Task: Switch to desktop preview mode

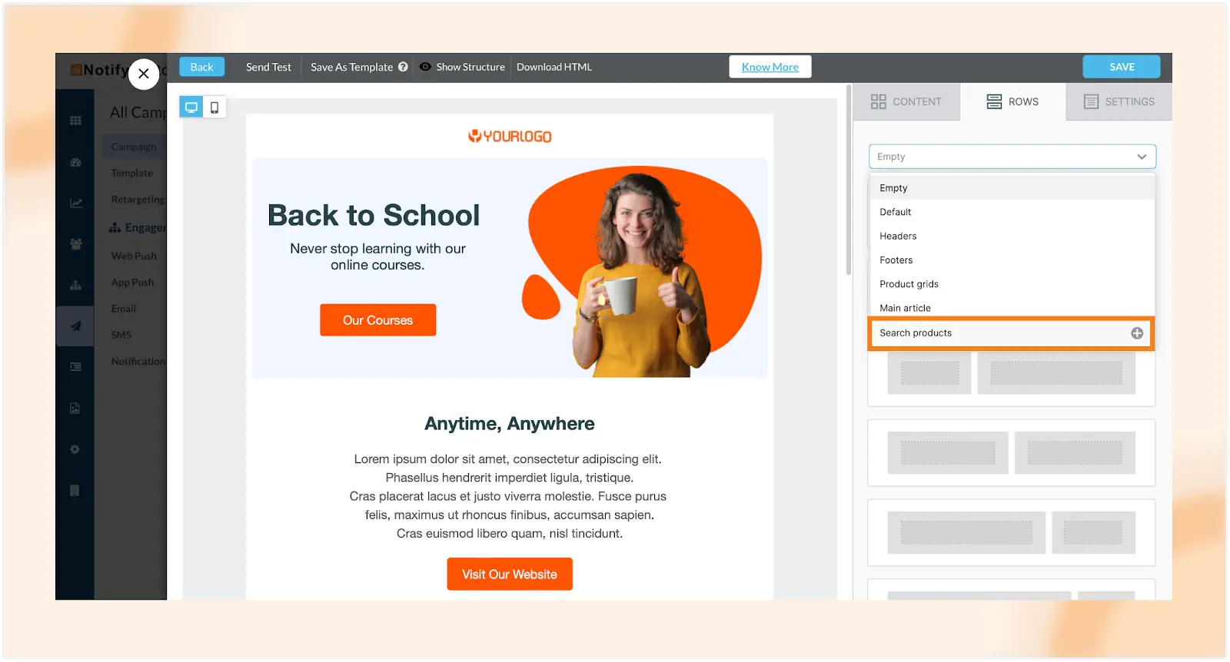Action: [191, 108]
